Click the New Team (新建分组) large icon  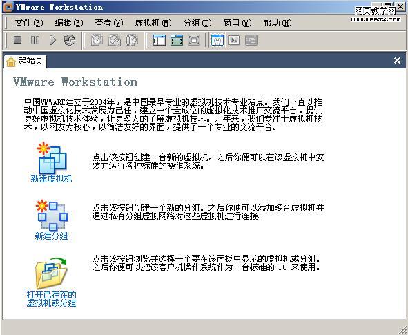coord(52,215)
